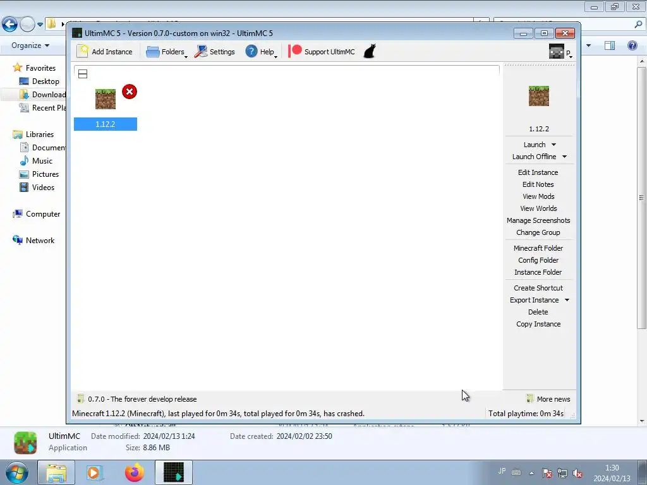Select Downloads in Explorer sidebar
The width and height of the screenshot is (647, 485).
click(43, 95)
